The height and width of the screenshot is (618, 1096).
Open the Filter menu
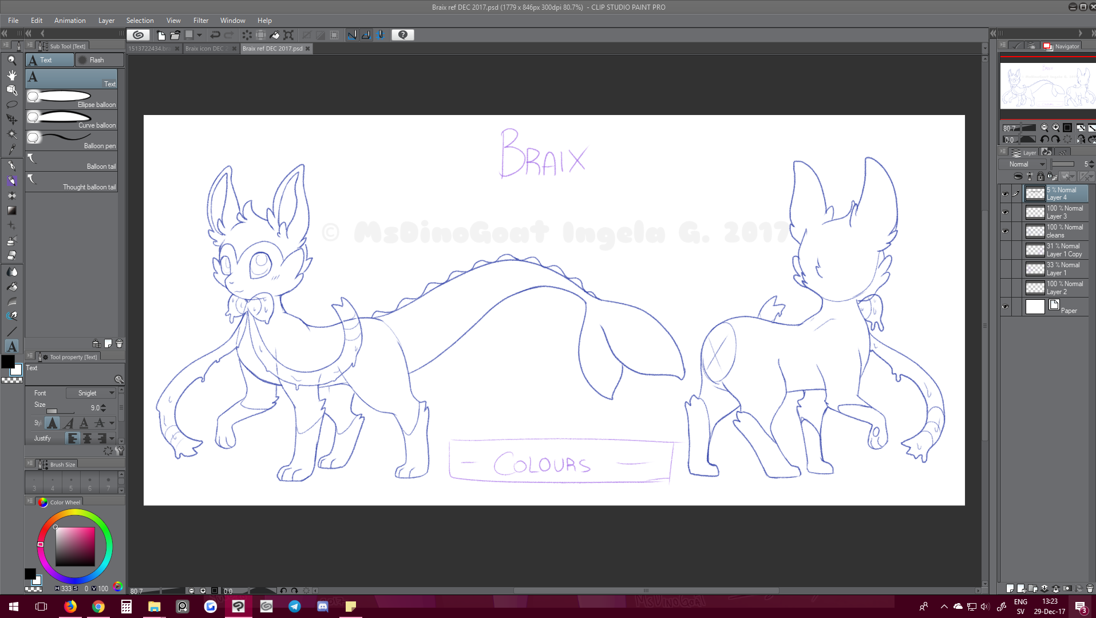[x=200, y=20]
